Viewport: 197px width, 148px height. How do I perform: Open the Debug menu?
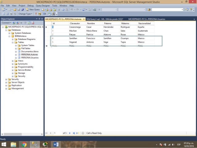coord(31,6)
